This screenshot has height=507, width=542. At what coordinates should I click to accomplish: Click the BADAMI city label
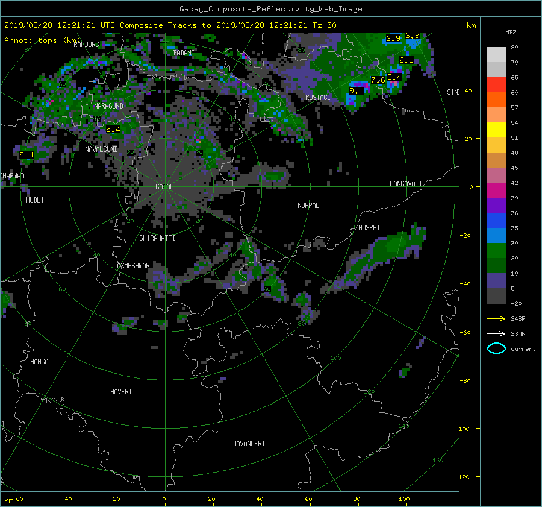pyautogui.click(x=184, y=53)
